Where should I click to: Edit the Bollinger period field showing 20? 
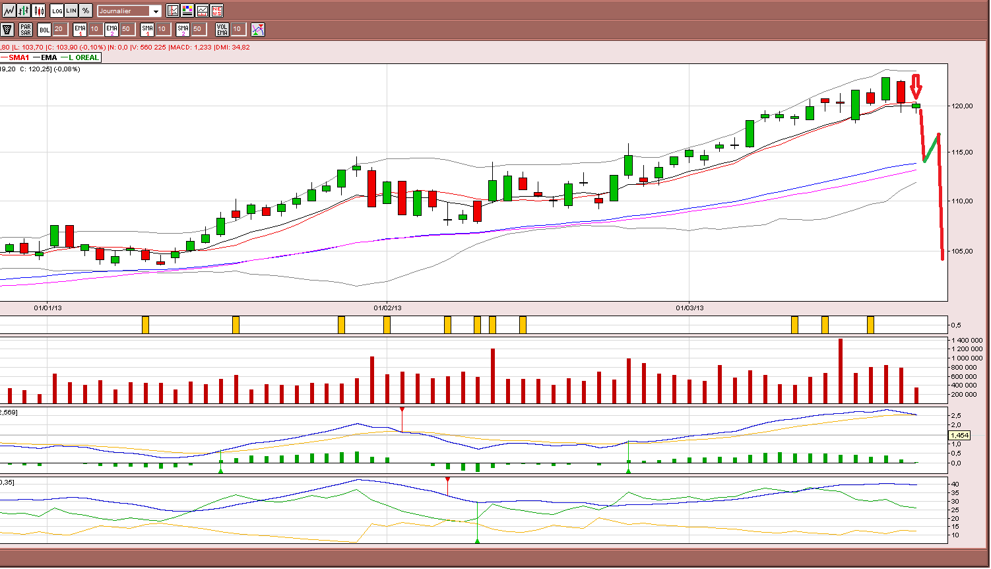pyautogui.click(x=60, y=29)
